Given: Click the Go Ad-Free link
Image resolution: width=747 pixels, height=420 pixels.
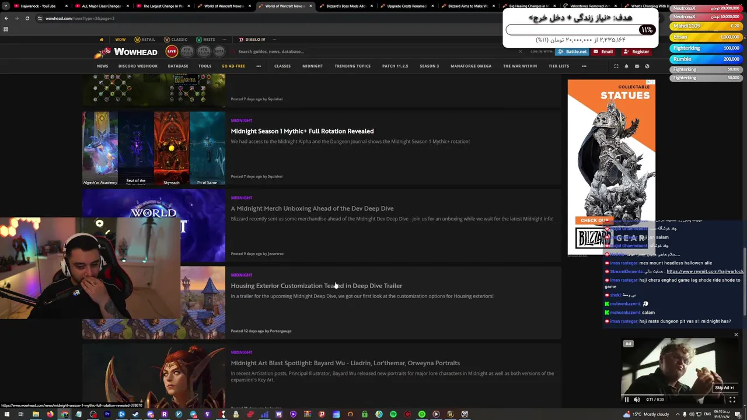Looking at the screenshot, I should (x=233, y=66).
